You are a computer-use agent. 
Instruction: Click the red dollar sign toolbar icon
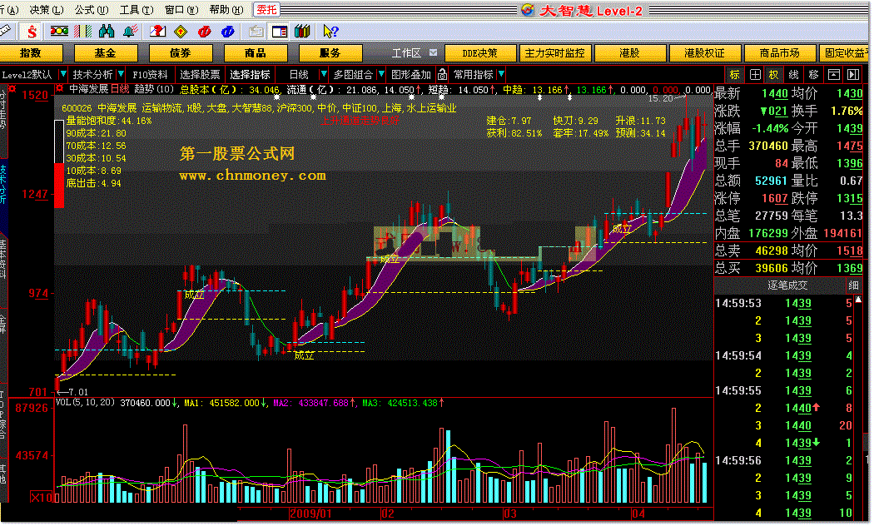(x=32, y=32)
